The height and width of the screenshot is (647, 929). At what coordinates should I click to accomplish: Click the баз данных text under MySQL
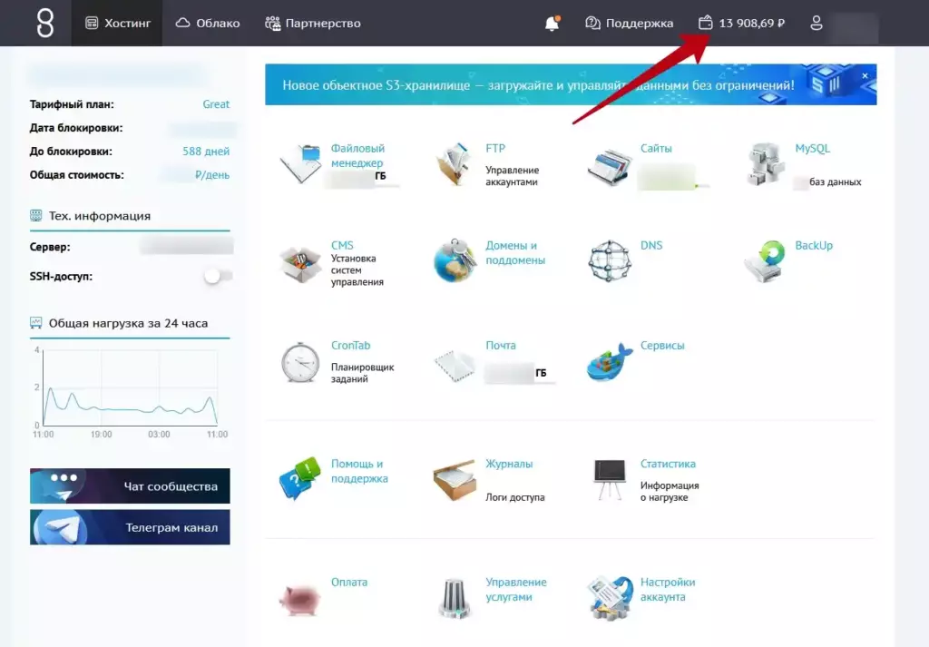(x=835, y=181)
